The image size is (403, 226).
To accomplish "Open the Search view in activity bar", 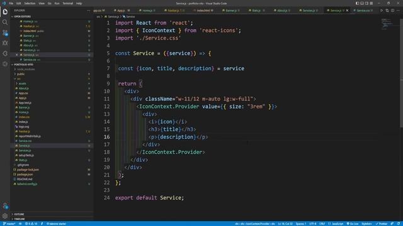I will click(x=5, y=23).
